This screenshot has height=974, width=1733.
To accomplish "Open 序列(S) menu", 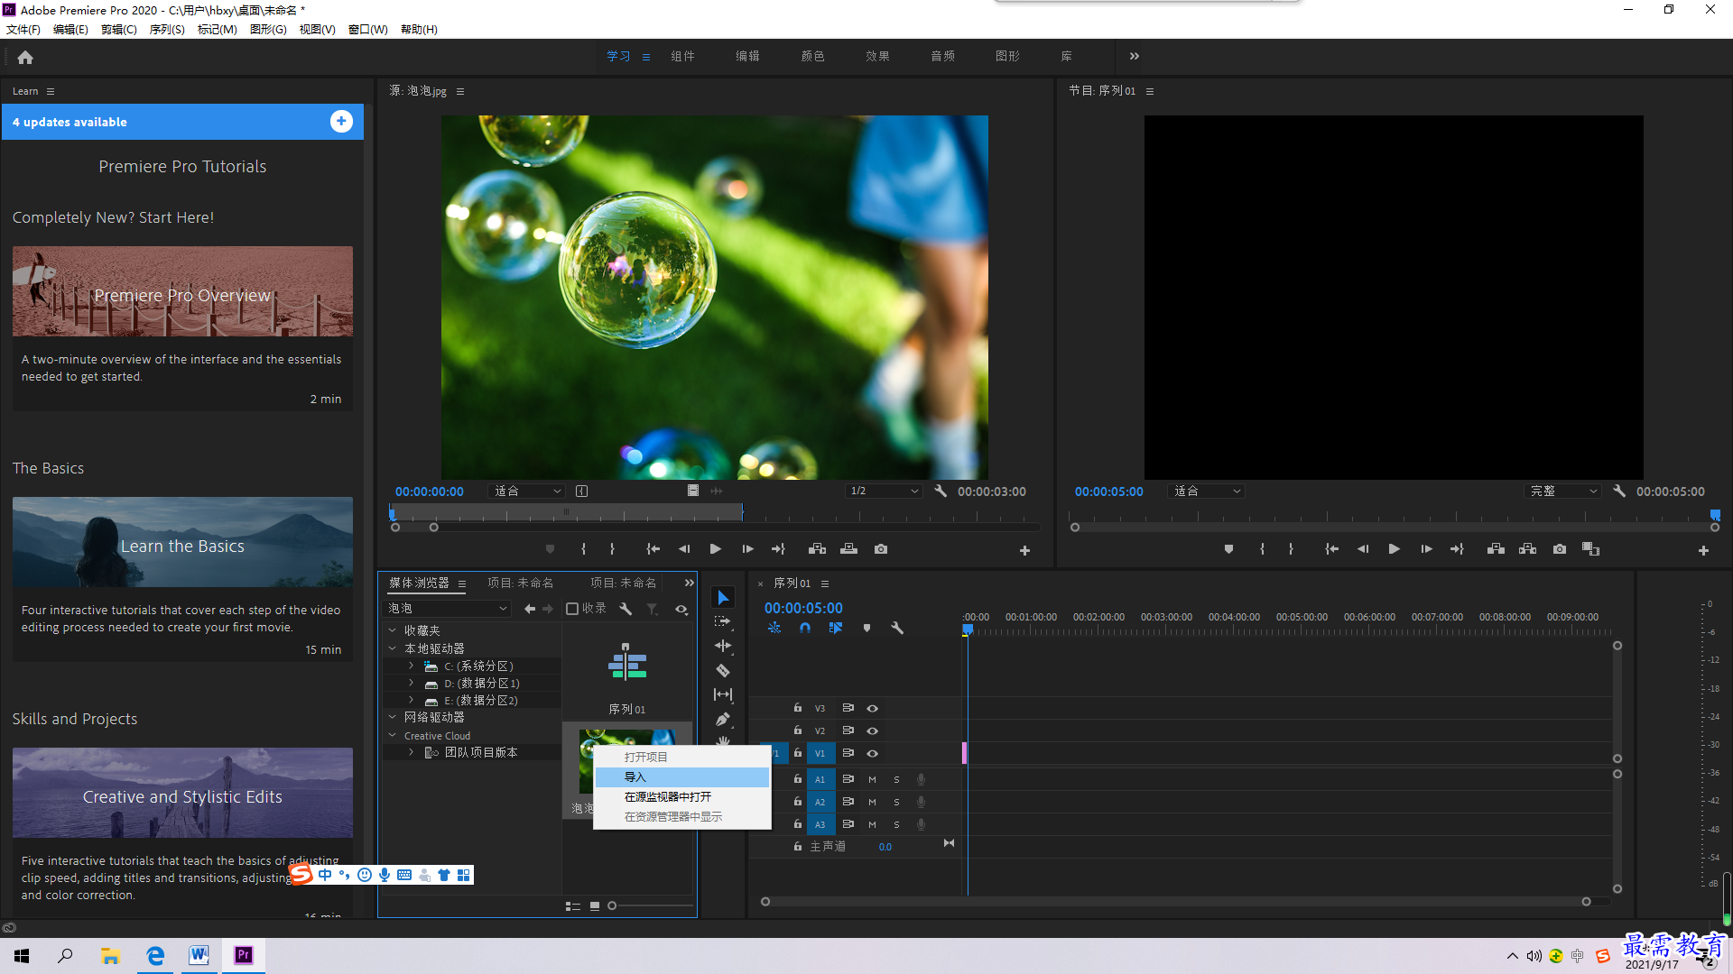I will 167,30.
